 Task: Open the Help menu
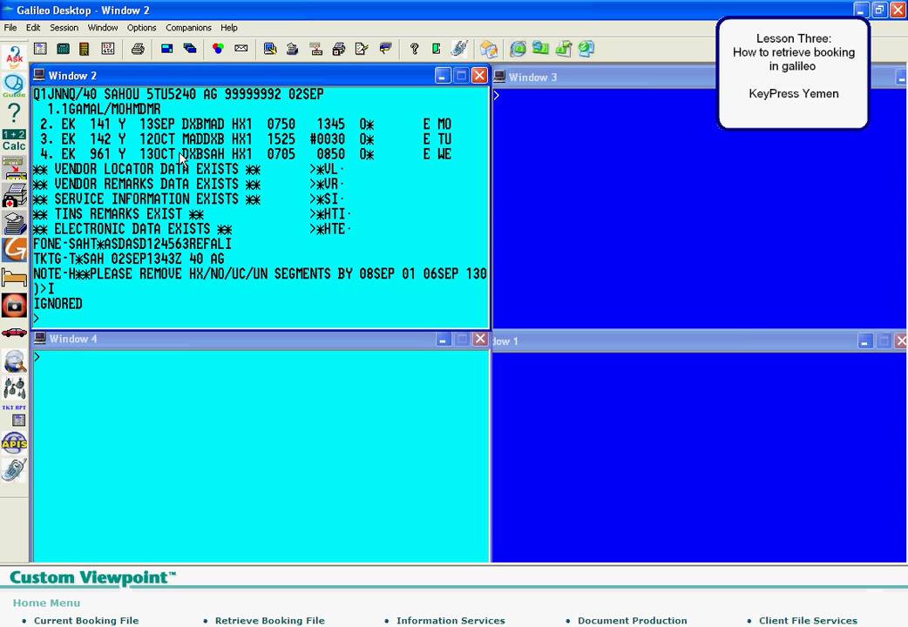228,27
